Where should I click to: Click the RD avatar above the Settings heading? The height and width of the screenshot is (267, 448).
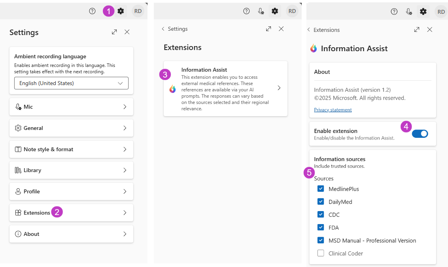click(138, 11)
